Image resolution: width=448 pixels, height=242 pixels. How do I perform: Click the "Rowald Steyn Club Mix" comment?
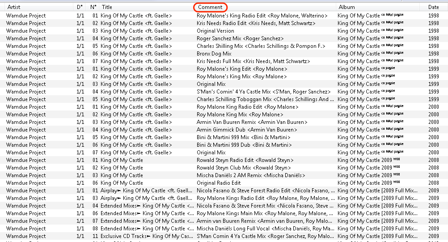244,168
